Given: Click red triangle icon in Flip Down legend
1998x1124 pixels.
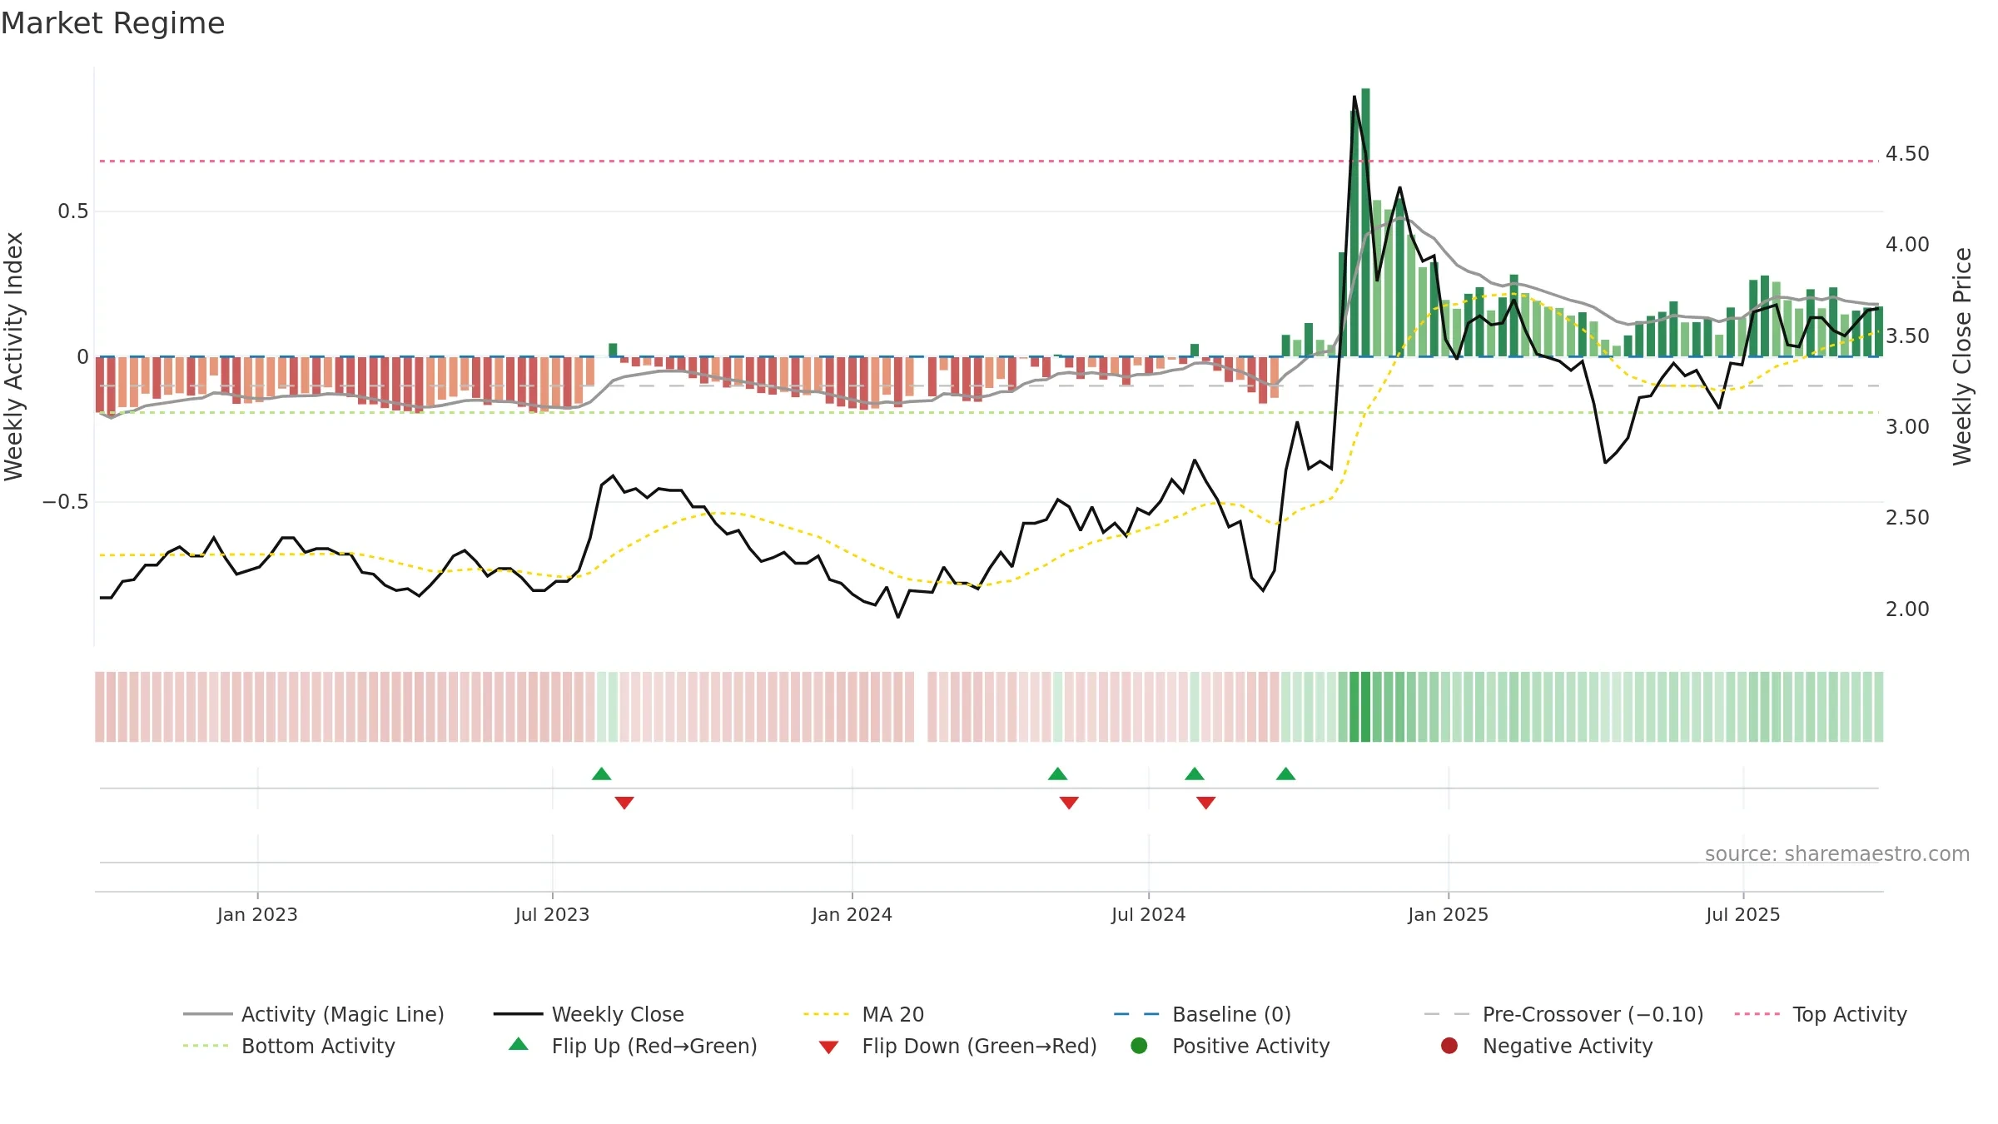Looking at the screenshot, I should pyautogui.click(x=828, y=1047).
